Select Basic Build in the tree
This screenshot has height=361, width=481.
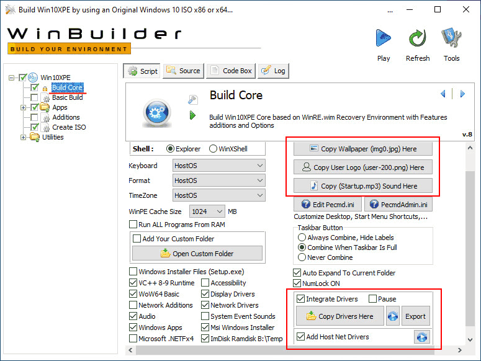click(x=68, y=97)
